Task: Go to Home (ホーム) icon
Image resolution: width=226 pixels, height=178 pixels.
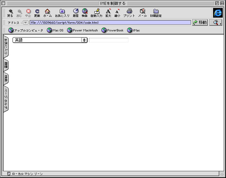Action: [48, 13]
